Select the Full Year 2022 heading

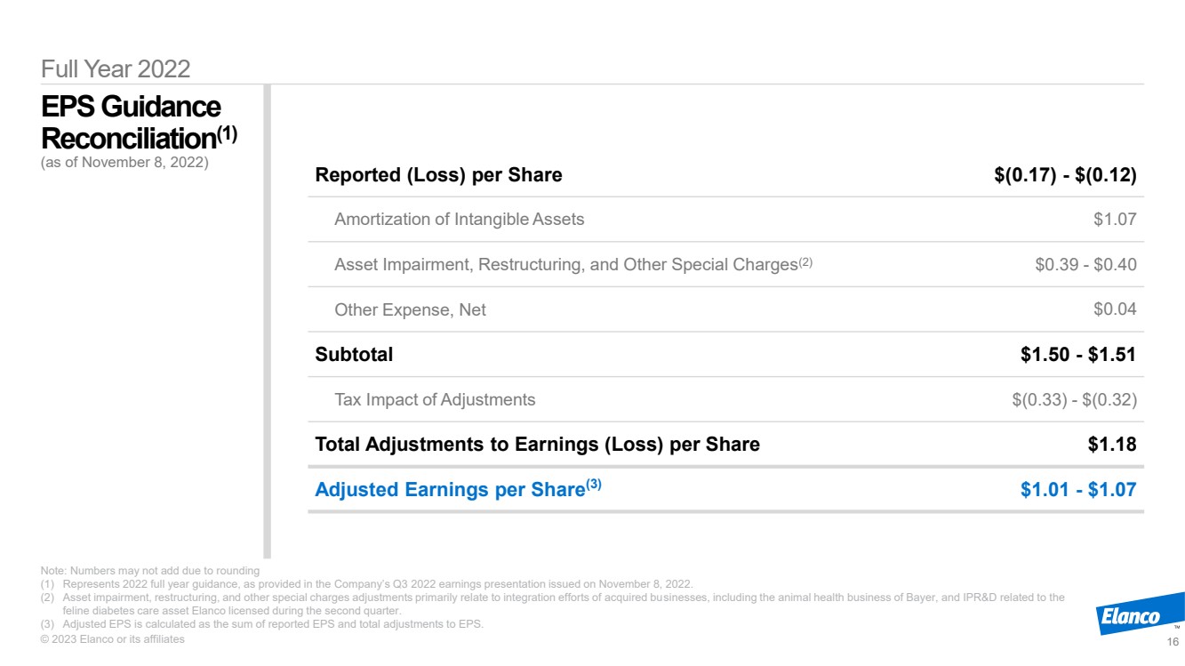[x=116, y=68]
